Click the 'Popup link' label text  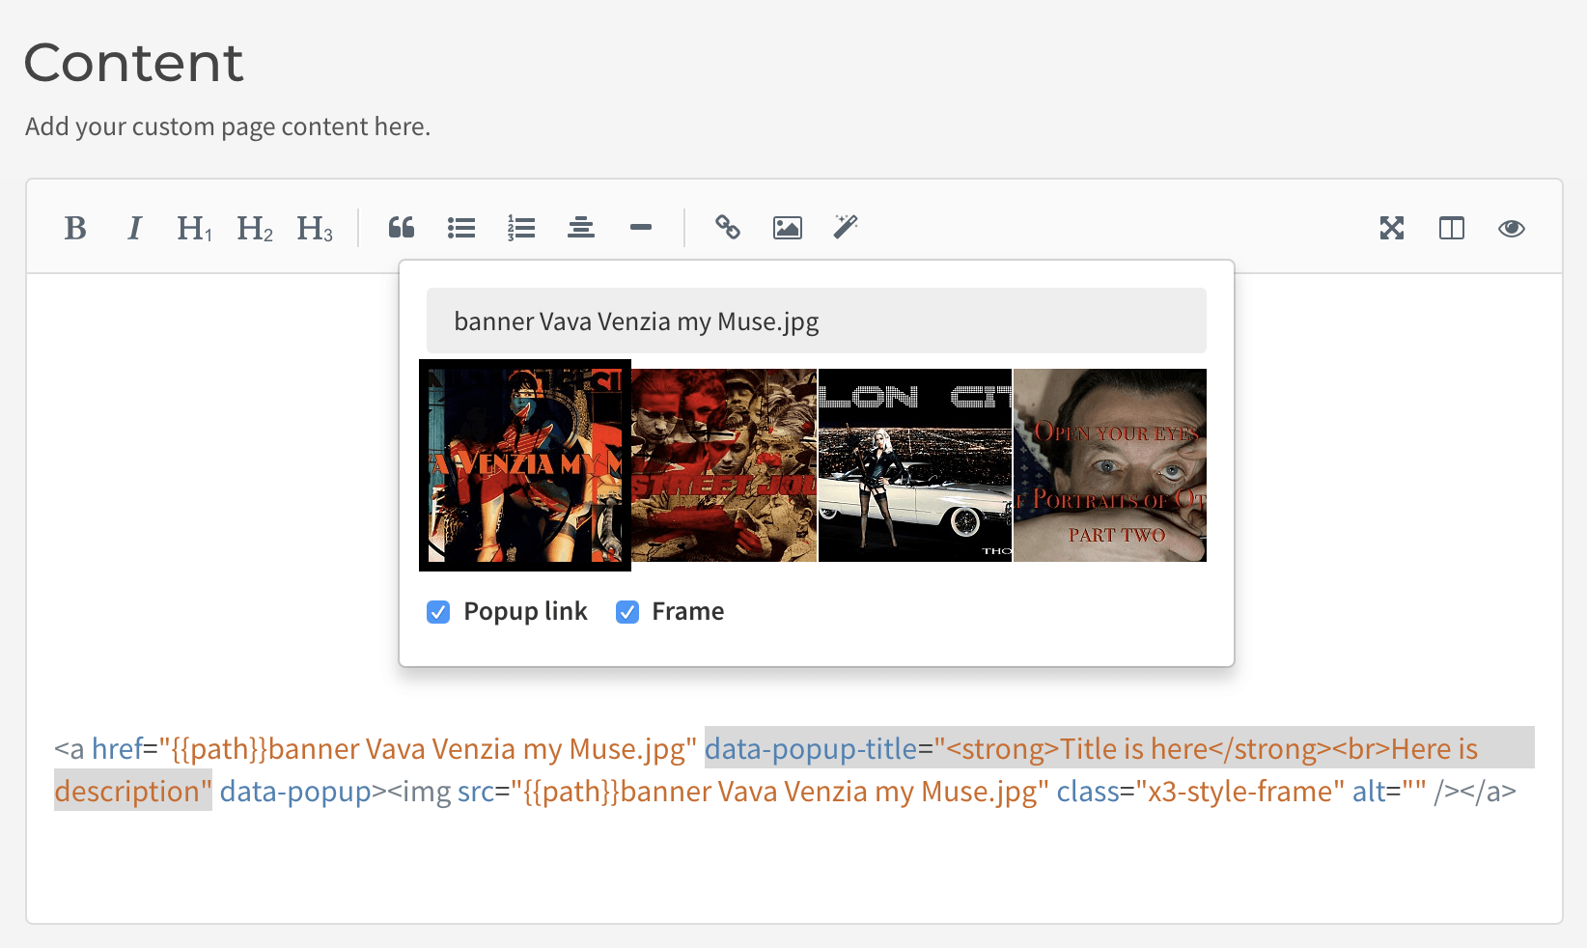pos(525,612)
